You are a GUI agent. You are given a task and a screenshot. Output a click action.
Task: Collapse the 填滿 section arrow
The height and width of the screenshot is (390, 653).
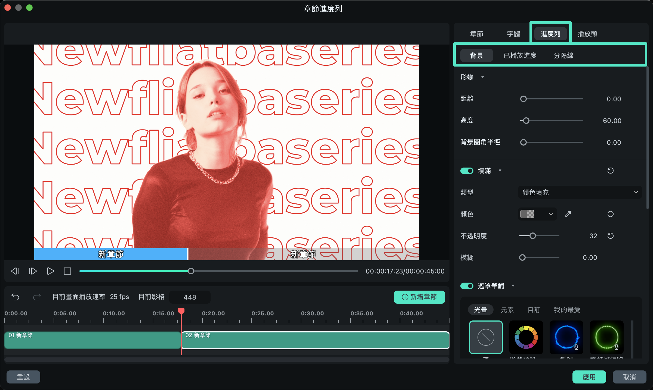tap(500, 171)
